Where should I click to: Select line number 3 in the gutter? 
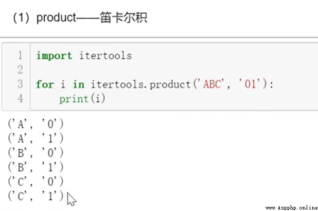point(20,84)
